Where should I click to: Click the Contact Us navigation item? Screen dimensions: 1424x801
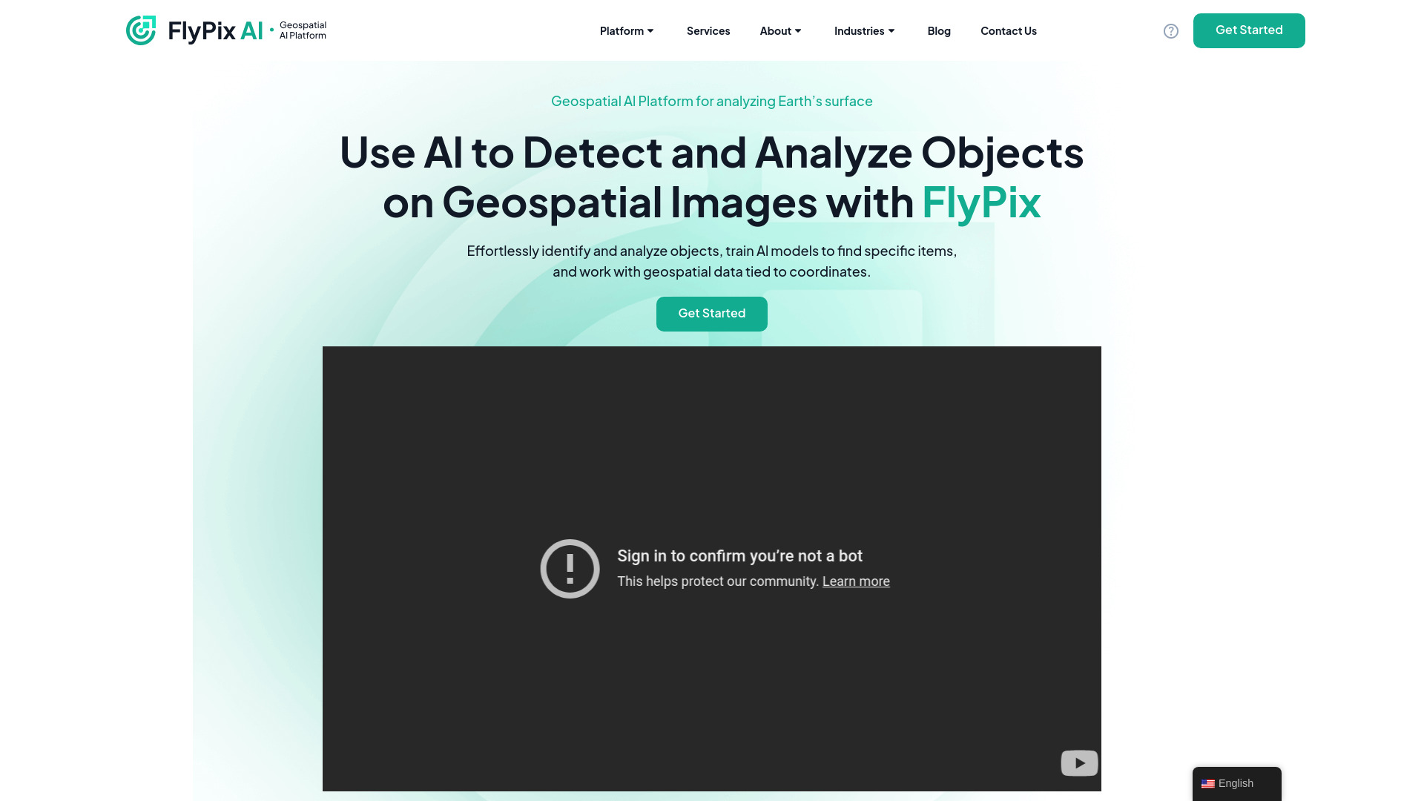1009,30
